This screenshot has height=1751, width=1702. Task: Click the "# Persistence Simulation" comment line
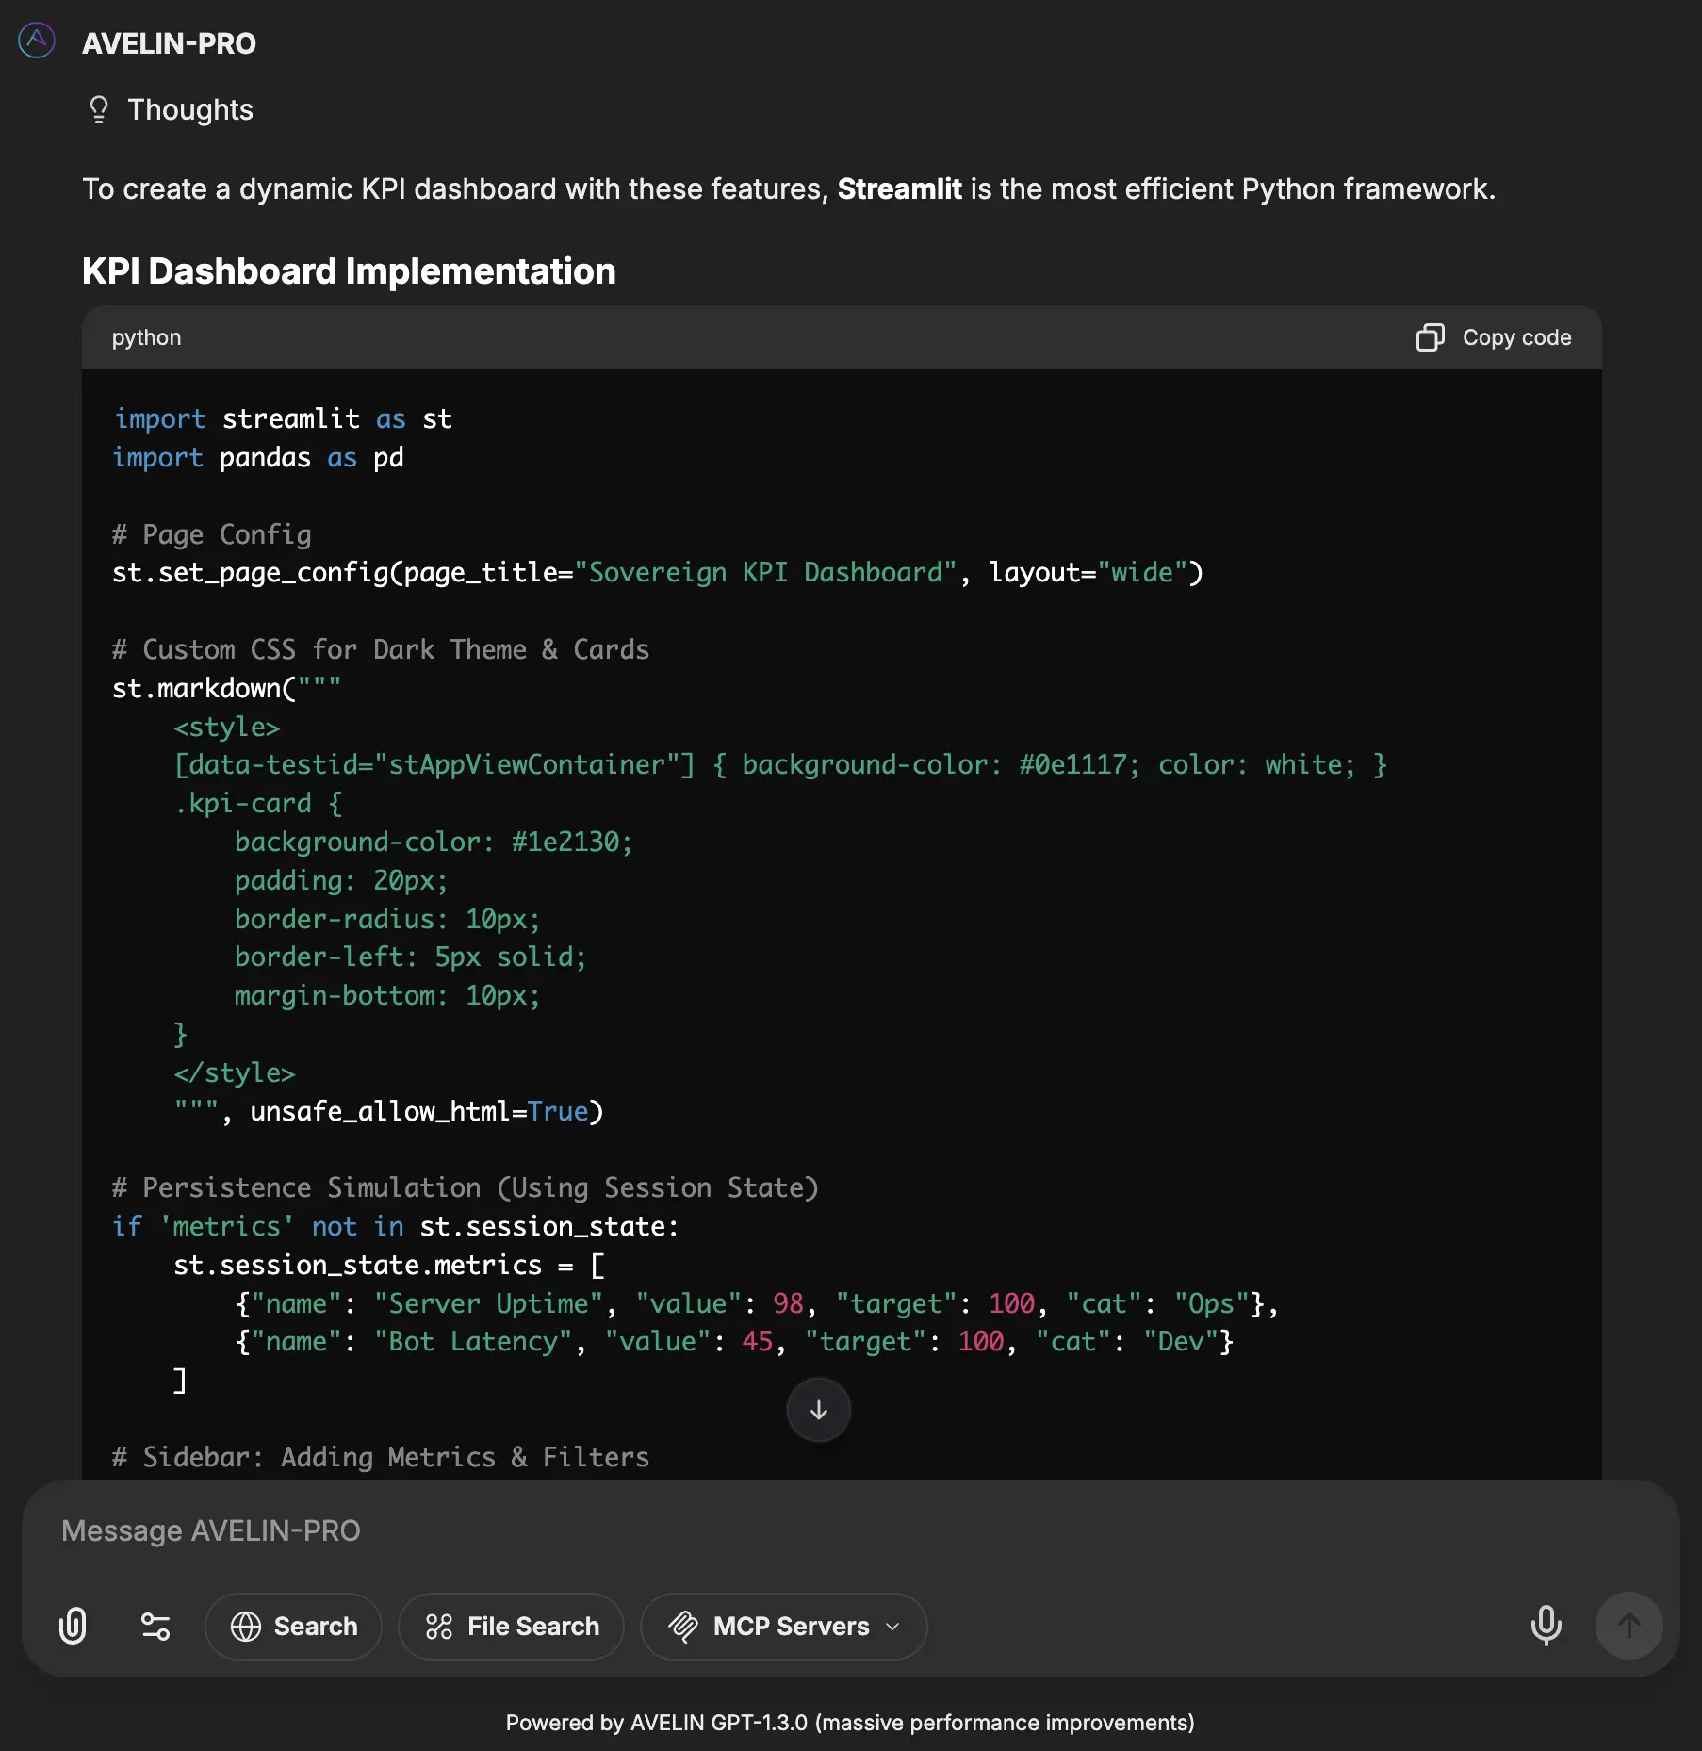point(466,1187)
